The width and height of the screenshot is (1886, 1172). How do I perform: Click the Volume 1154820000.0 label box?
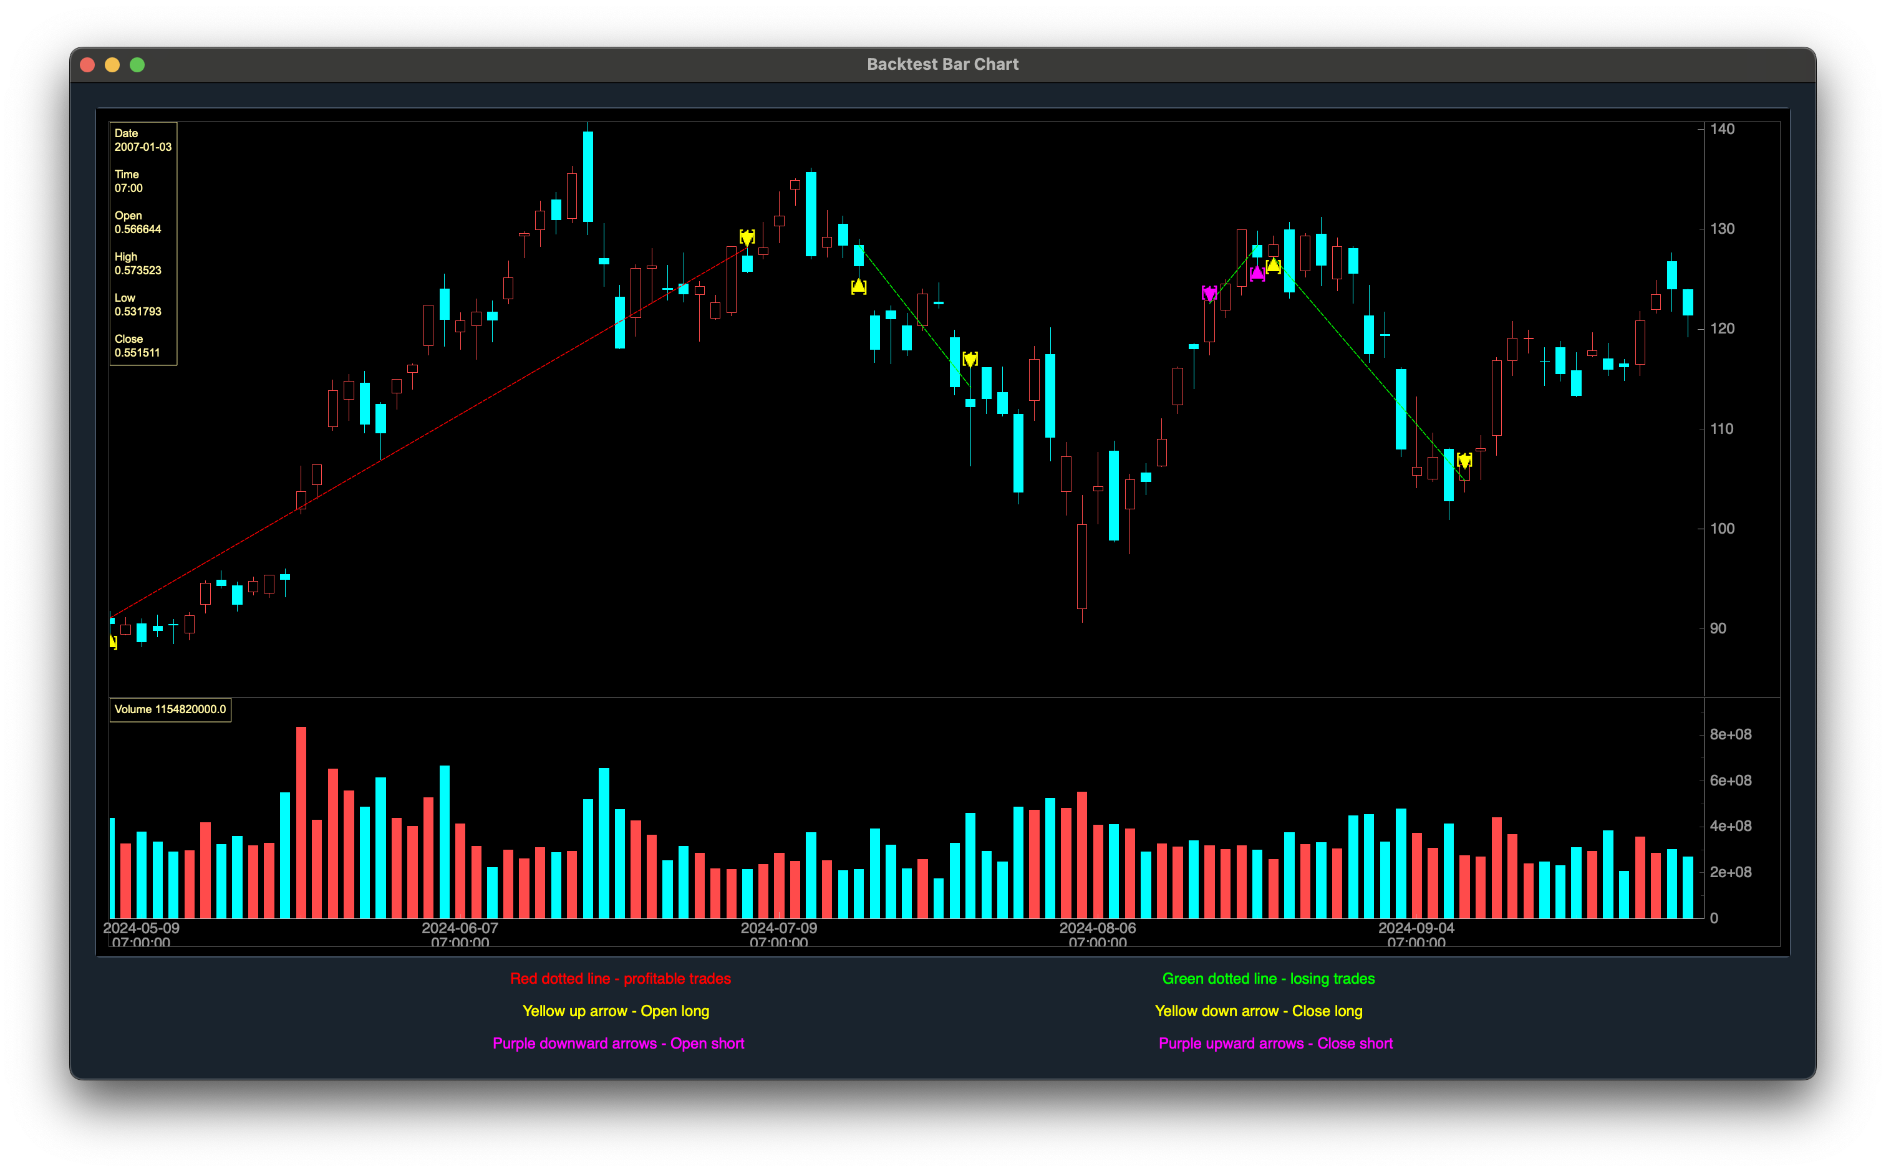point(171,709)
